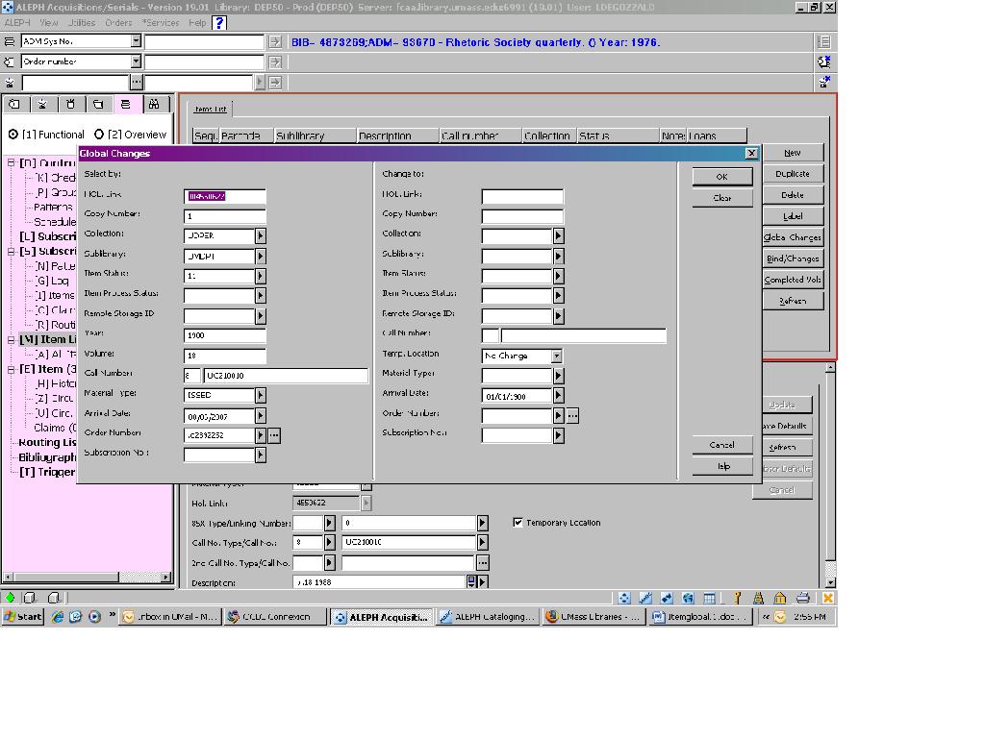Select the [1] Functional radio button

point(13,135)
